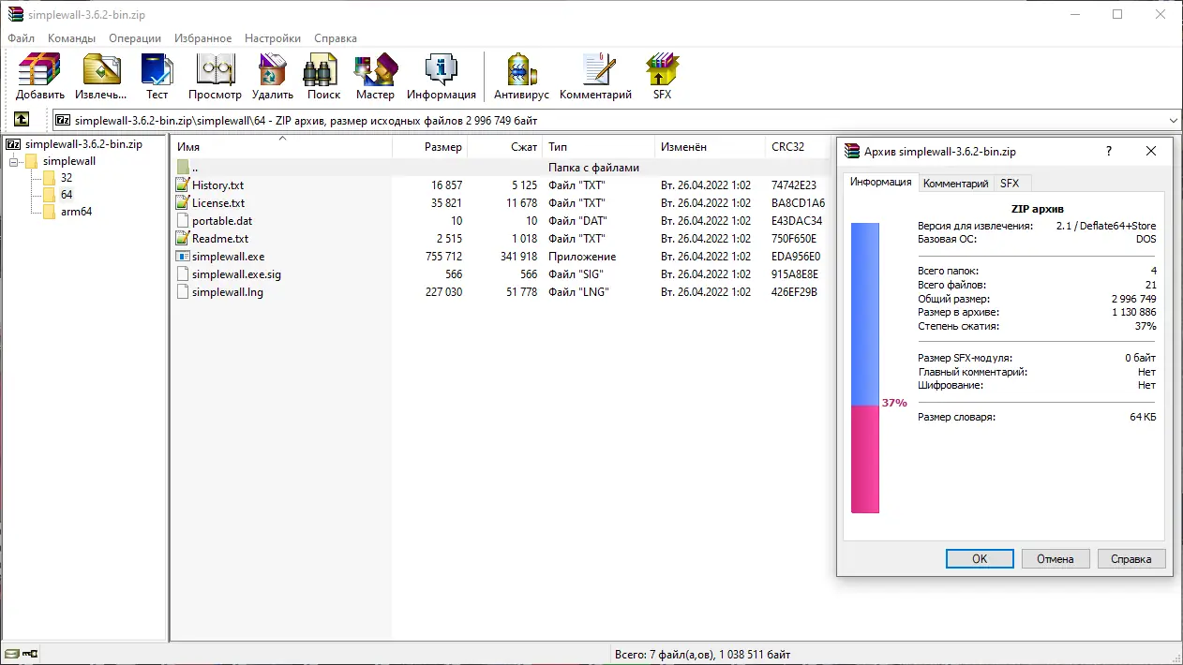1183x665 pixels.
Task: Click the License.txt file icon
Action: pos(183,203)
